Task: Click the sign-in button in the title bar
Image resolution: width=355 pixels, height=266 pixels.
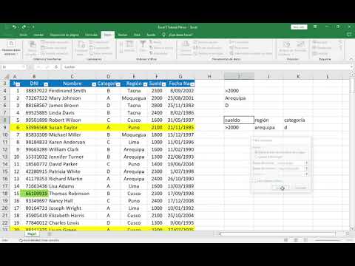Action: (x=299, y=27)
